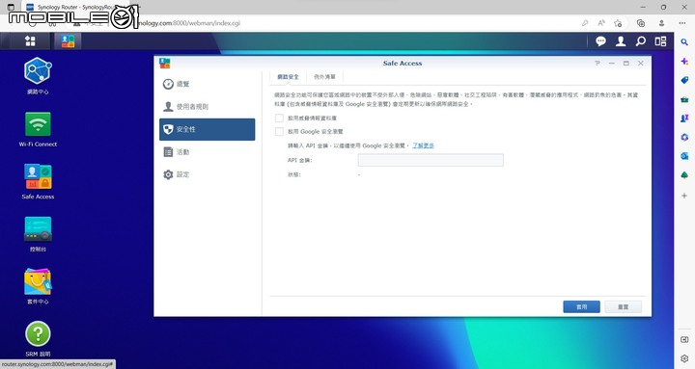The height and width of the screenshot is (369, 695).
Task: Open the Edge sidebar tree icon
Action: click(x=684, y=175)
